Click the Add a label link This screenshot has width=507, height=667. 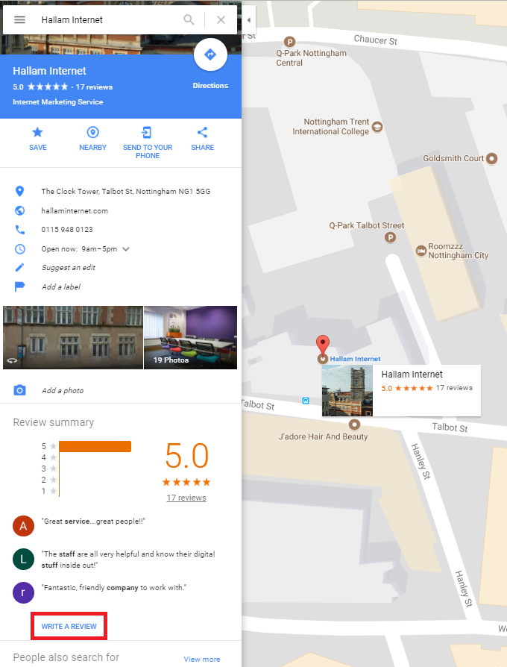[x=61, y=286]
